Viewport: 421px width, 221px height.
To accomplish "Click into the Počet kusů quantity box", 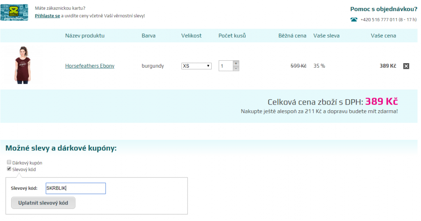I will tap(226, 66).
